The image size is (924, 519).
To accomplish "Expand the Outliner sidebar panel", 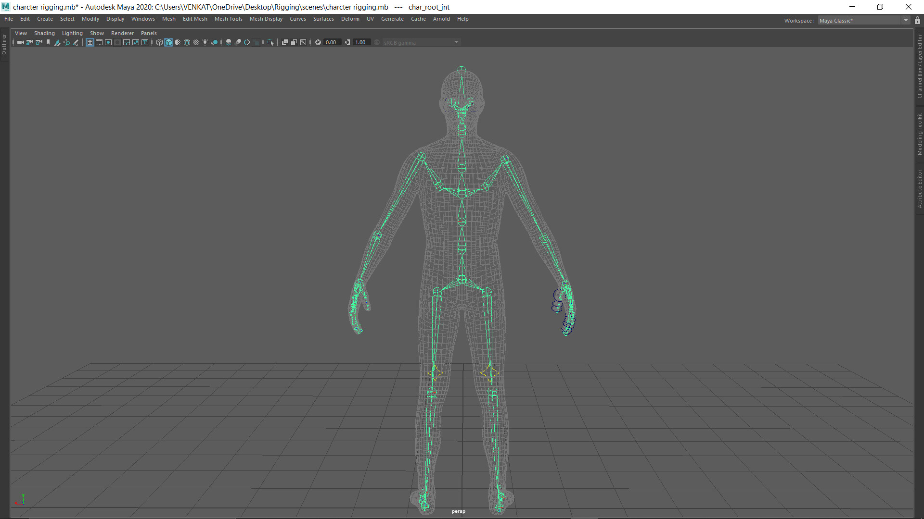I will coord(4,43).
